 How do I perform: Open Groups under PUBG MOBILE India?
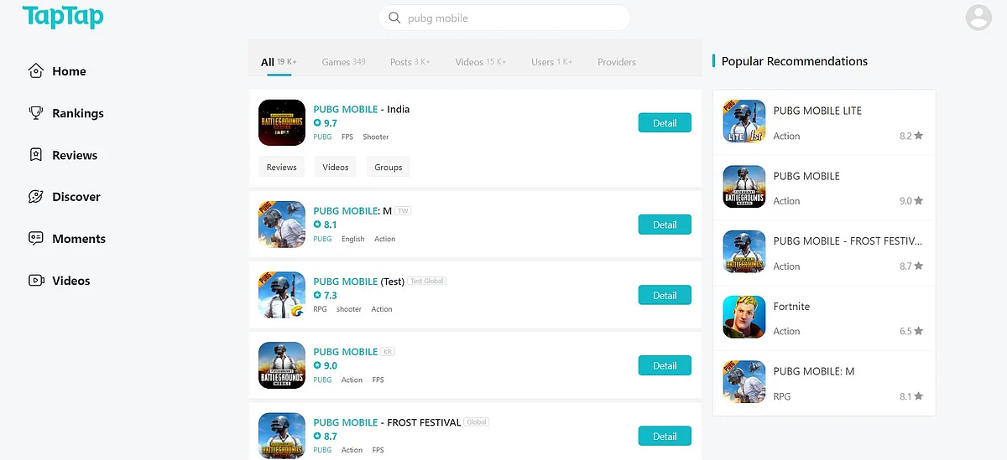pos(388,167)
